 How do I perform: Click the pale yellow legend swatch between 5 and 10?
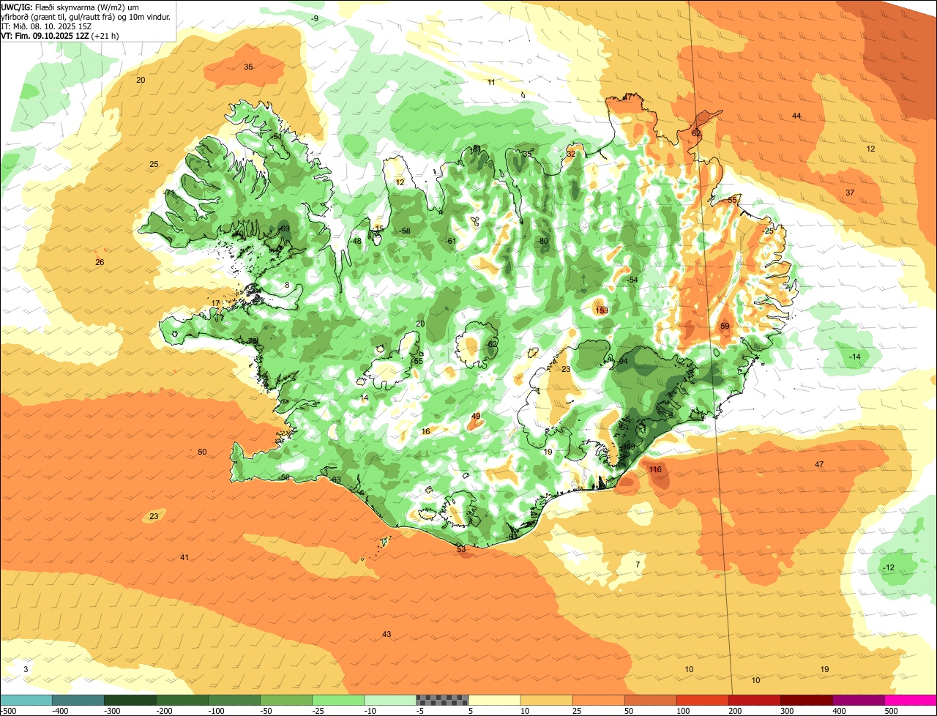click(x=494, y=700)
